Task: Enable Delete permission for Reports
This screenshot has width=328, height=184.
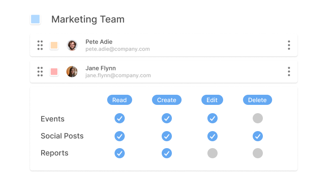Action: (x=257, y=153)
